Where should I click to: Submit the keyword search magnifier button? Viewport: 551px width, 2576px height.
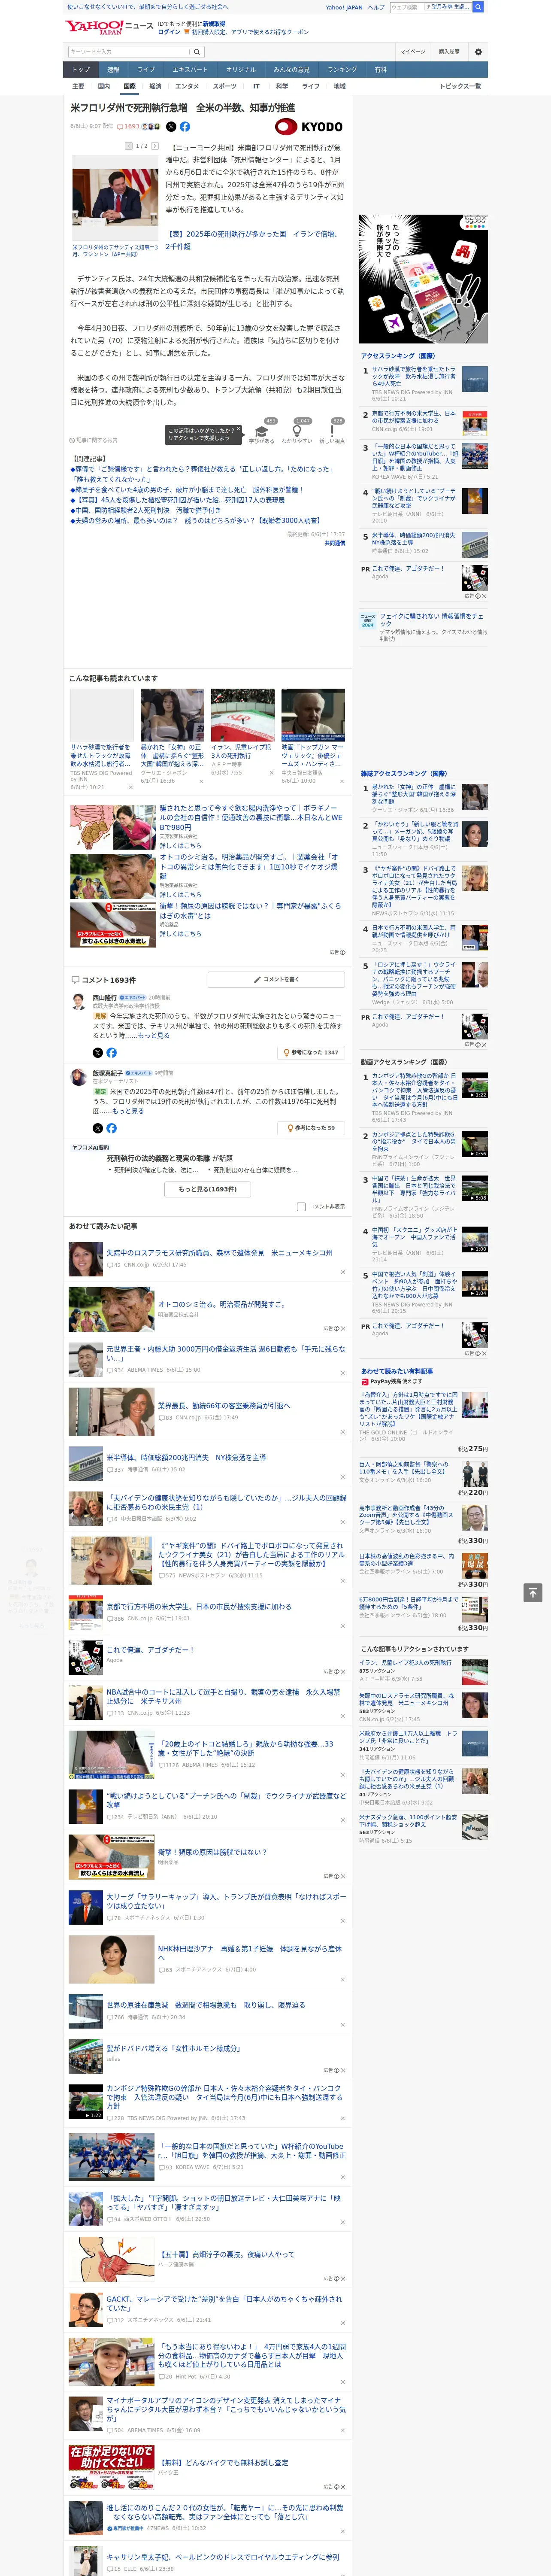tap(197, 51)
